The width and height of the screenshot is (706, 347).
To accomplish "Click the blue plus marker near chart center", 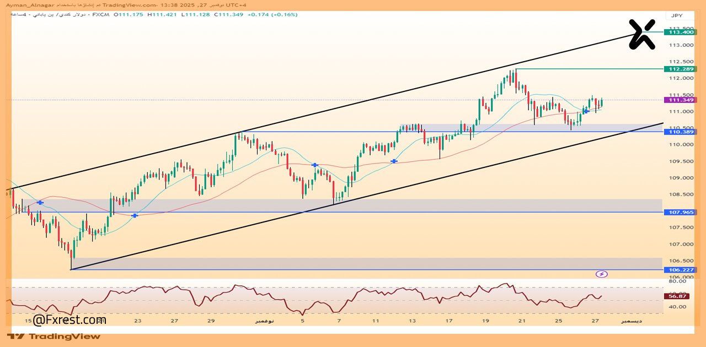I will (315, 164).
